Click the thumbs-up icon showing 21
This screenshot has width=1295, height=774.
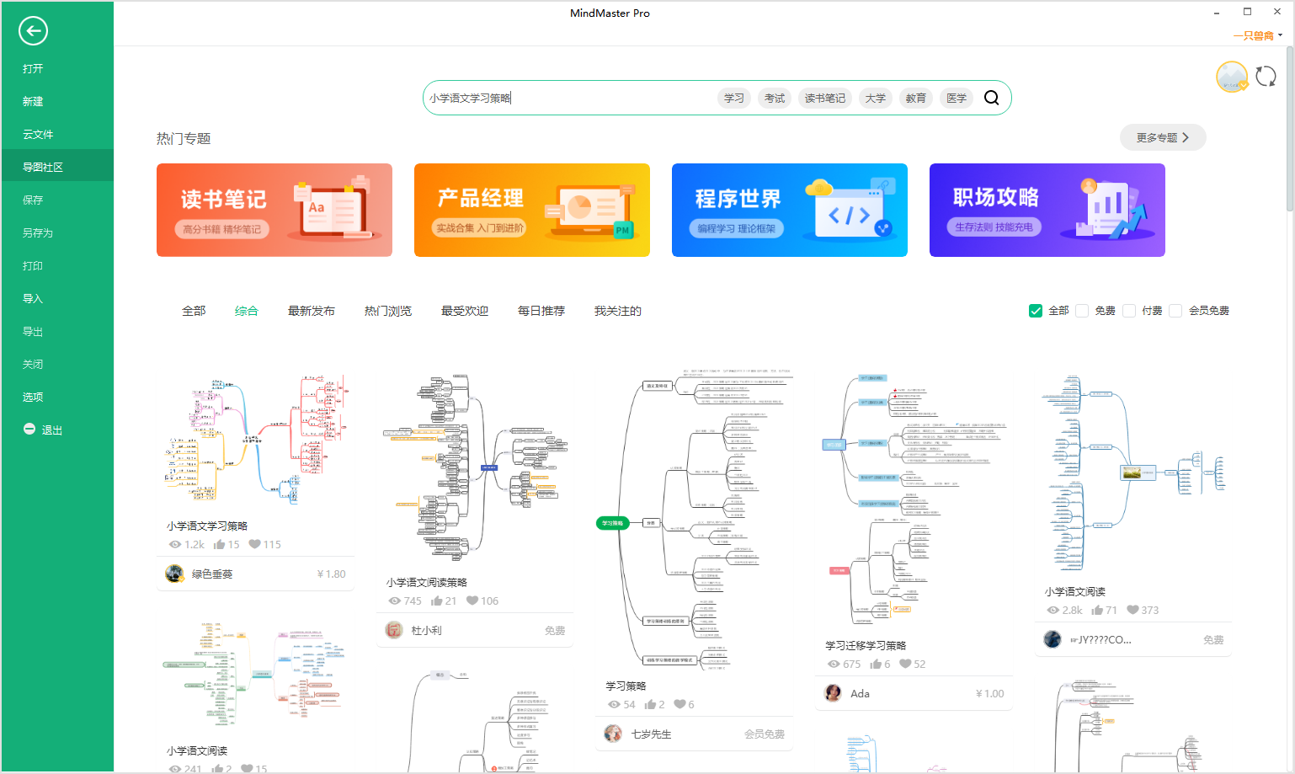pyautogui.click(x=437, y=601)
